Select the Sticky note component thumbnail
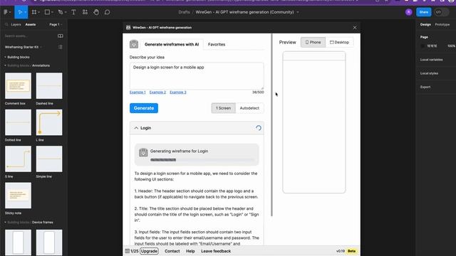The height and width of the screenshot is (256, 456). click(x=18, y=196)
